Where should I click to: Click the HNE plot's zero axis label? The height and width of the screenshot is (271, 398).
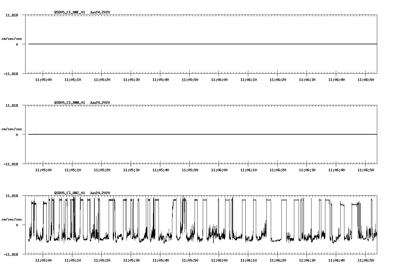tap(17, 45)
